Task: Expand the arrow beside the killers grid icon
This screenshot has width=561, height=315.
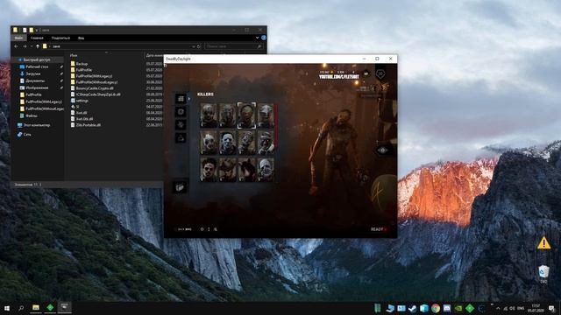Action: (x=189, y=99)
